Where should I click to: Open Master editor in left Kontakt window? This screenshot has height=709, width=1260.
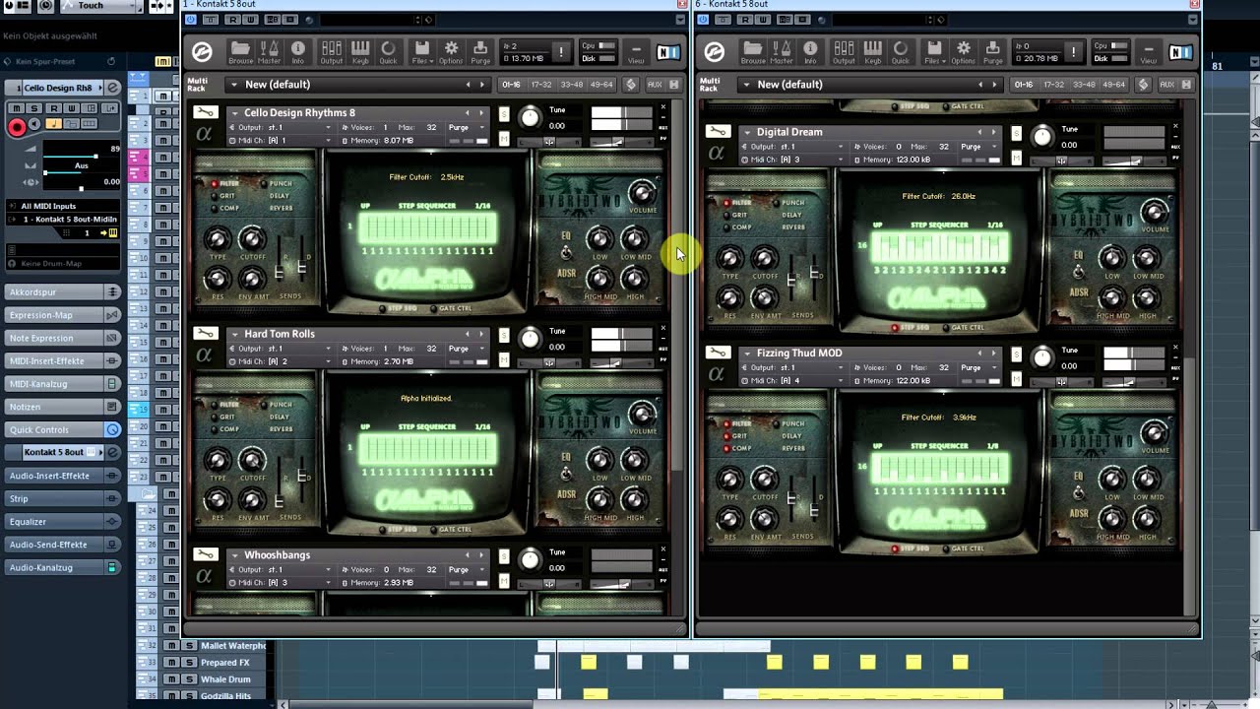click(x=270, y=52)
